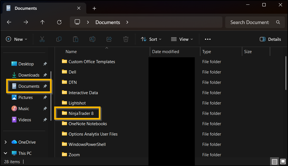Click the Delete trash icon
The width and height of the screenshot is (288, 166).
coord(126,39)
